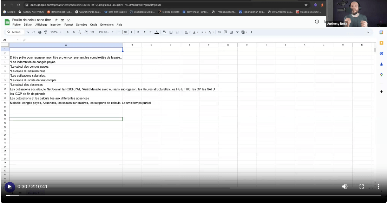Image resolution: width=388 pixels, height=204 pixels.
Task: Insert a link using the toolbar icon
Action: click(x=219, y=32)
